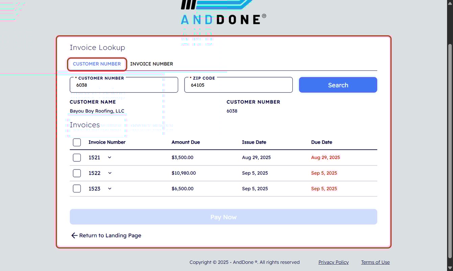Select all invoices with the header checkbox
The width and height of the screenshot is (453, 271).
[77, 142]
